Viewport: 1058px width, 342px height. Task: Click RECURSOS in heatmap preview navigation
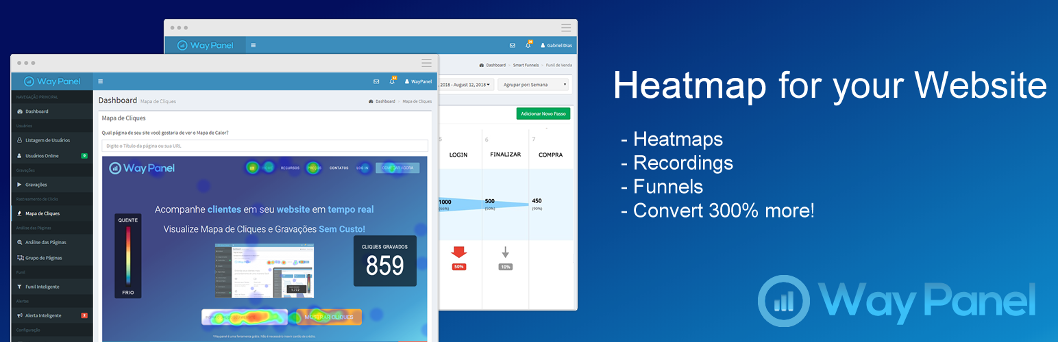[290, 168]
